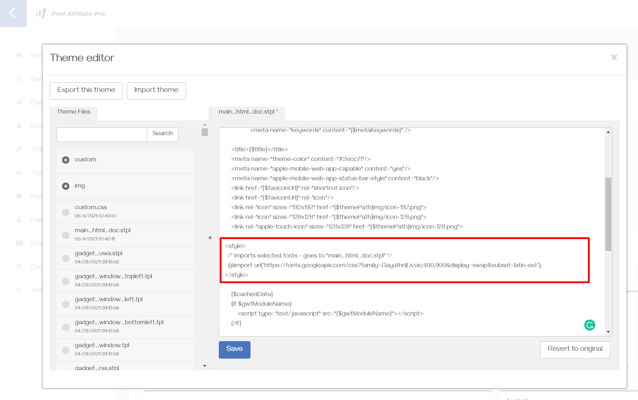Click Revert to original button
638x400 pixels.
tap(575, 349)
